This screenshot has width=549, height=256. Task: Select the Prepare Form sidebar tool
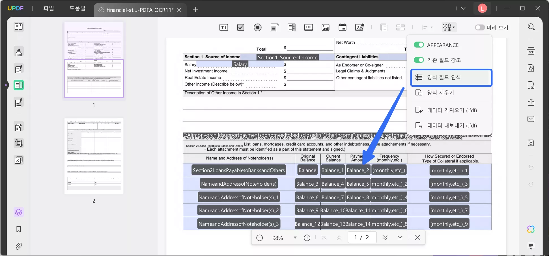click(19, 85)
